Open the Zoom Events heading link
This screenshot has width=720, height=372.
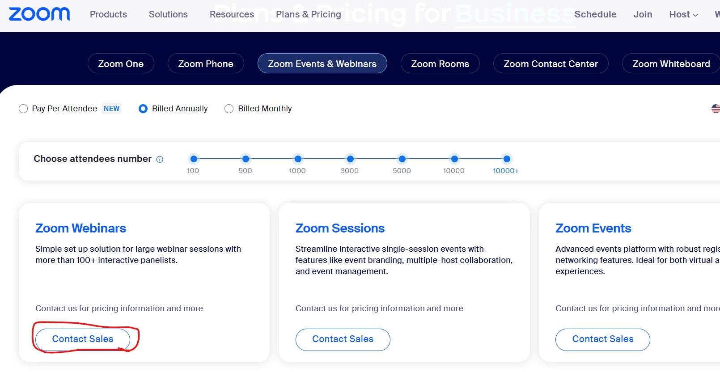(x=593, y=228)
